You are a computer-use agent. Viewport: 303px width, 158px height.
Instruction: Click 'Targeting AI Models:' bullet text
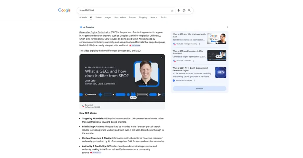tap(93, 119)
